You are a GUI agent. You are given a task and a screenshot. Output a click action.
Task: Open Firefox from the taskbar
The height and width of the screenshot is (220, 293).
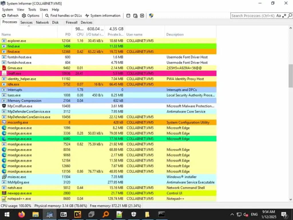[x=22, y=214]
